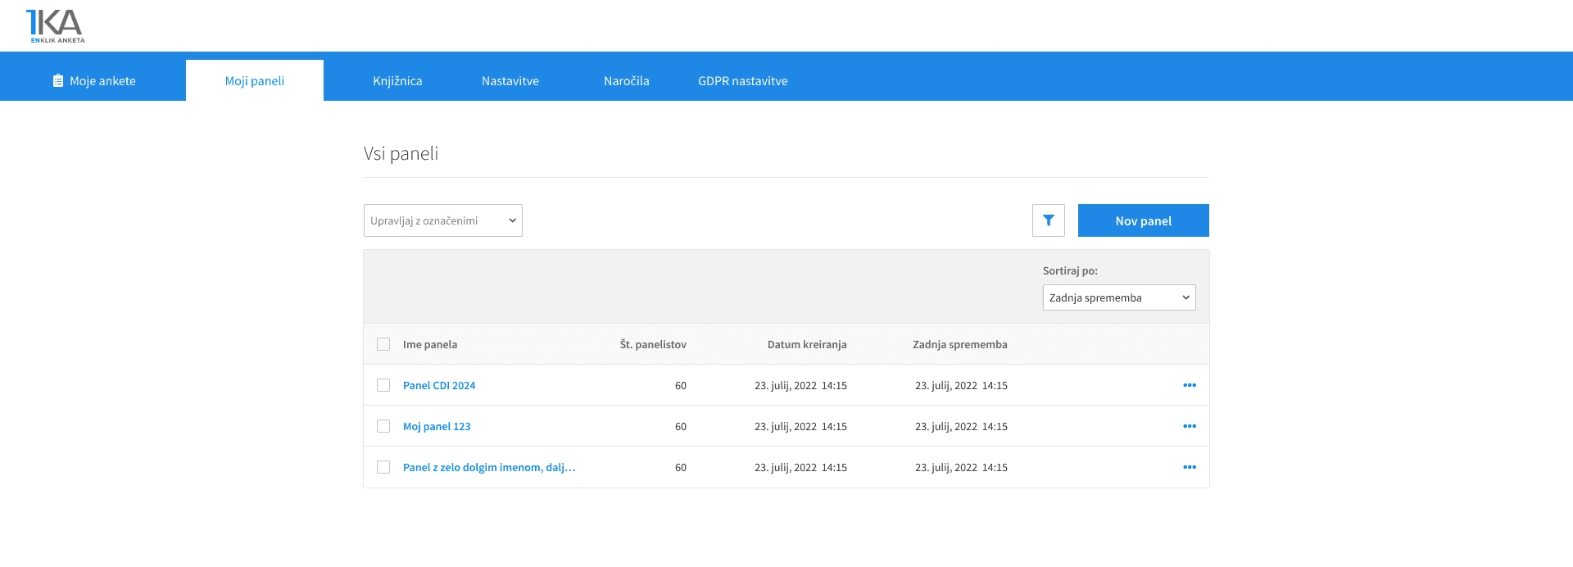This screenshot has width=1573, height=567.
Task: Check the box for Panel CDI 2024
Action: (x=383, y=385)
